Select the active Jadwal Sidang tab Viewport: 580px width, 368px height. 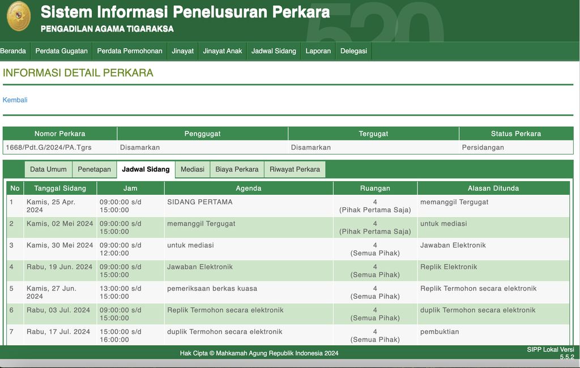pyautogui.click(x=146, y=169)
